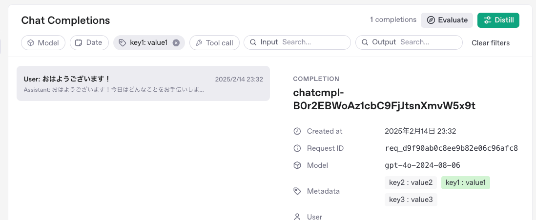Click the wrench icon in Tool call filter
The height and width of the screenshot is (220, 536).
199,43
